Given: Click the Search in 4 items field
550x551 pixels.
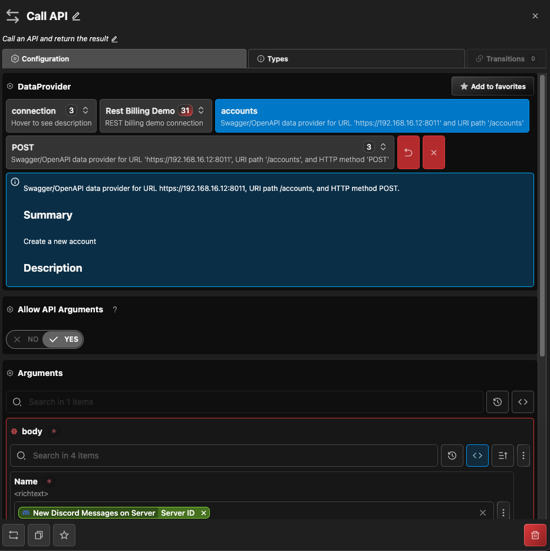Looking at the screenshot, I should pyautogui.click(x=224, y=456).
